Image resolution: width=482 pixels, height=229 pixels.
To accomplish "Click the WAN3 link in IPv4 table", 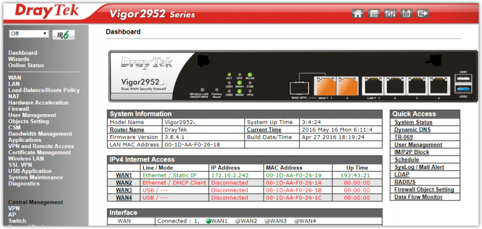I will coord(124,191).
